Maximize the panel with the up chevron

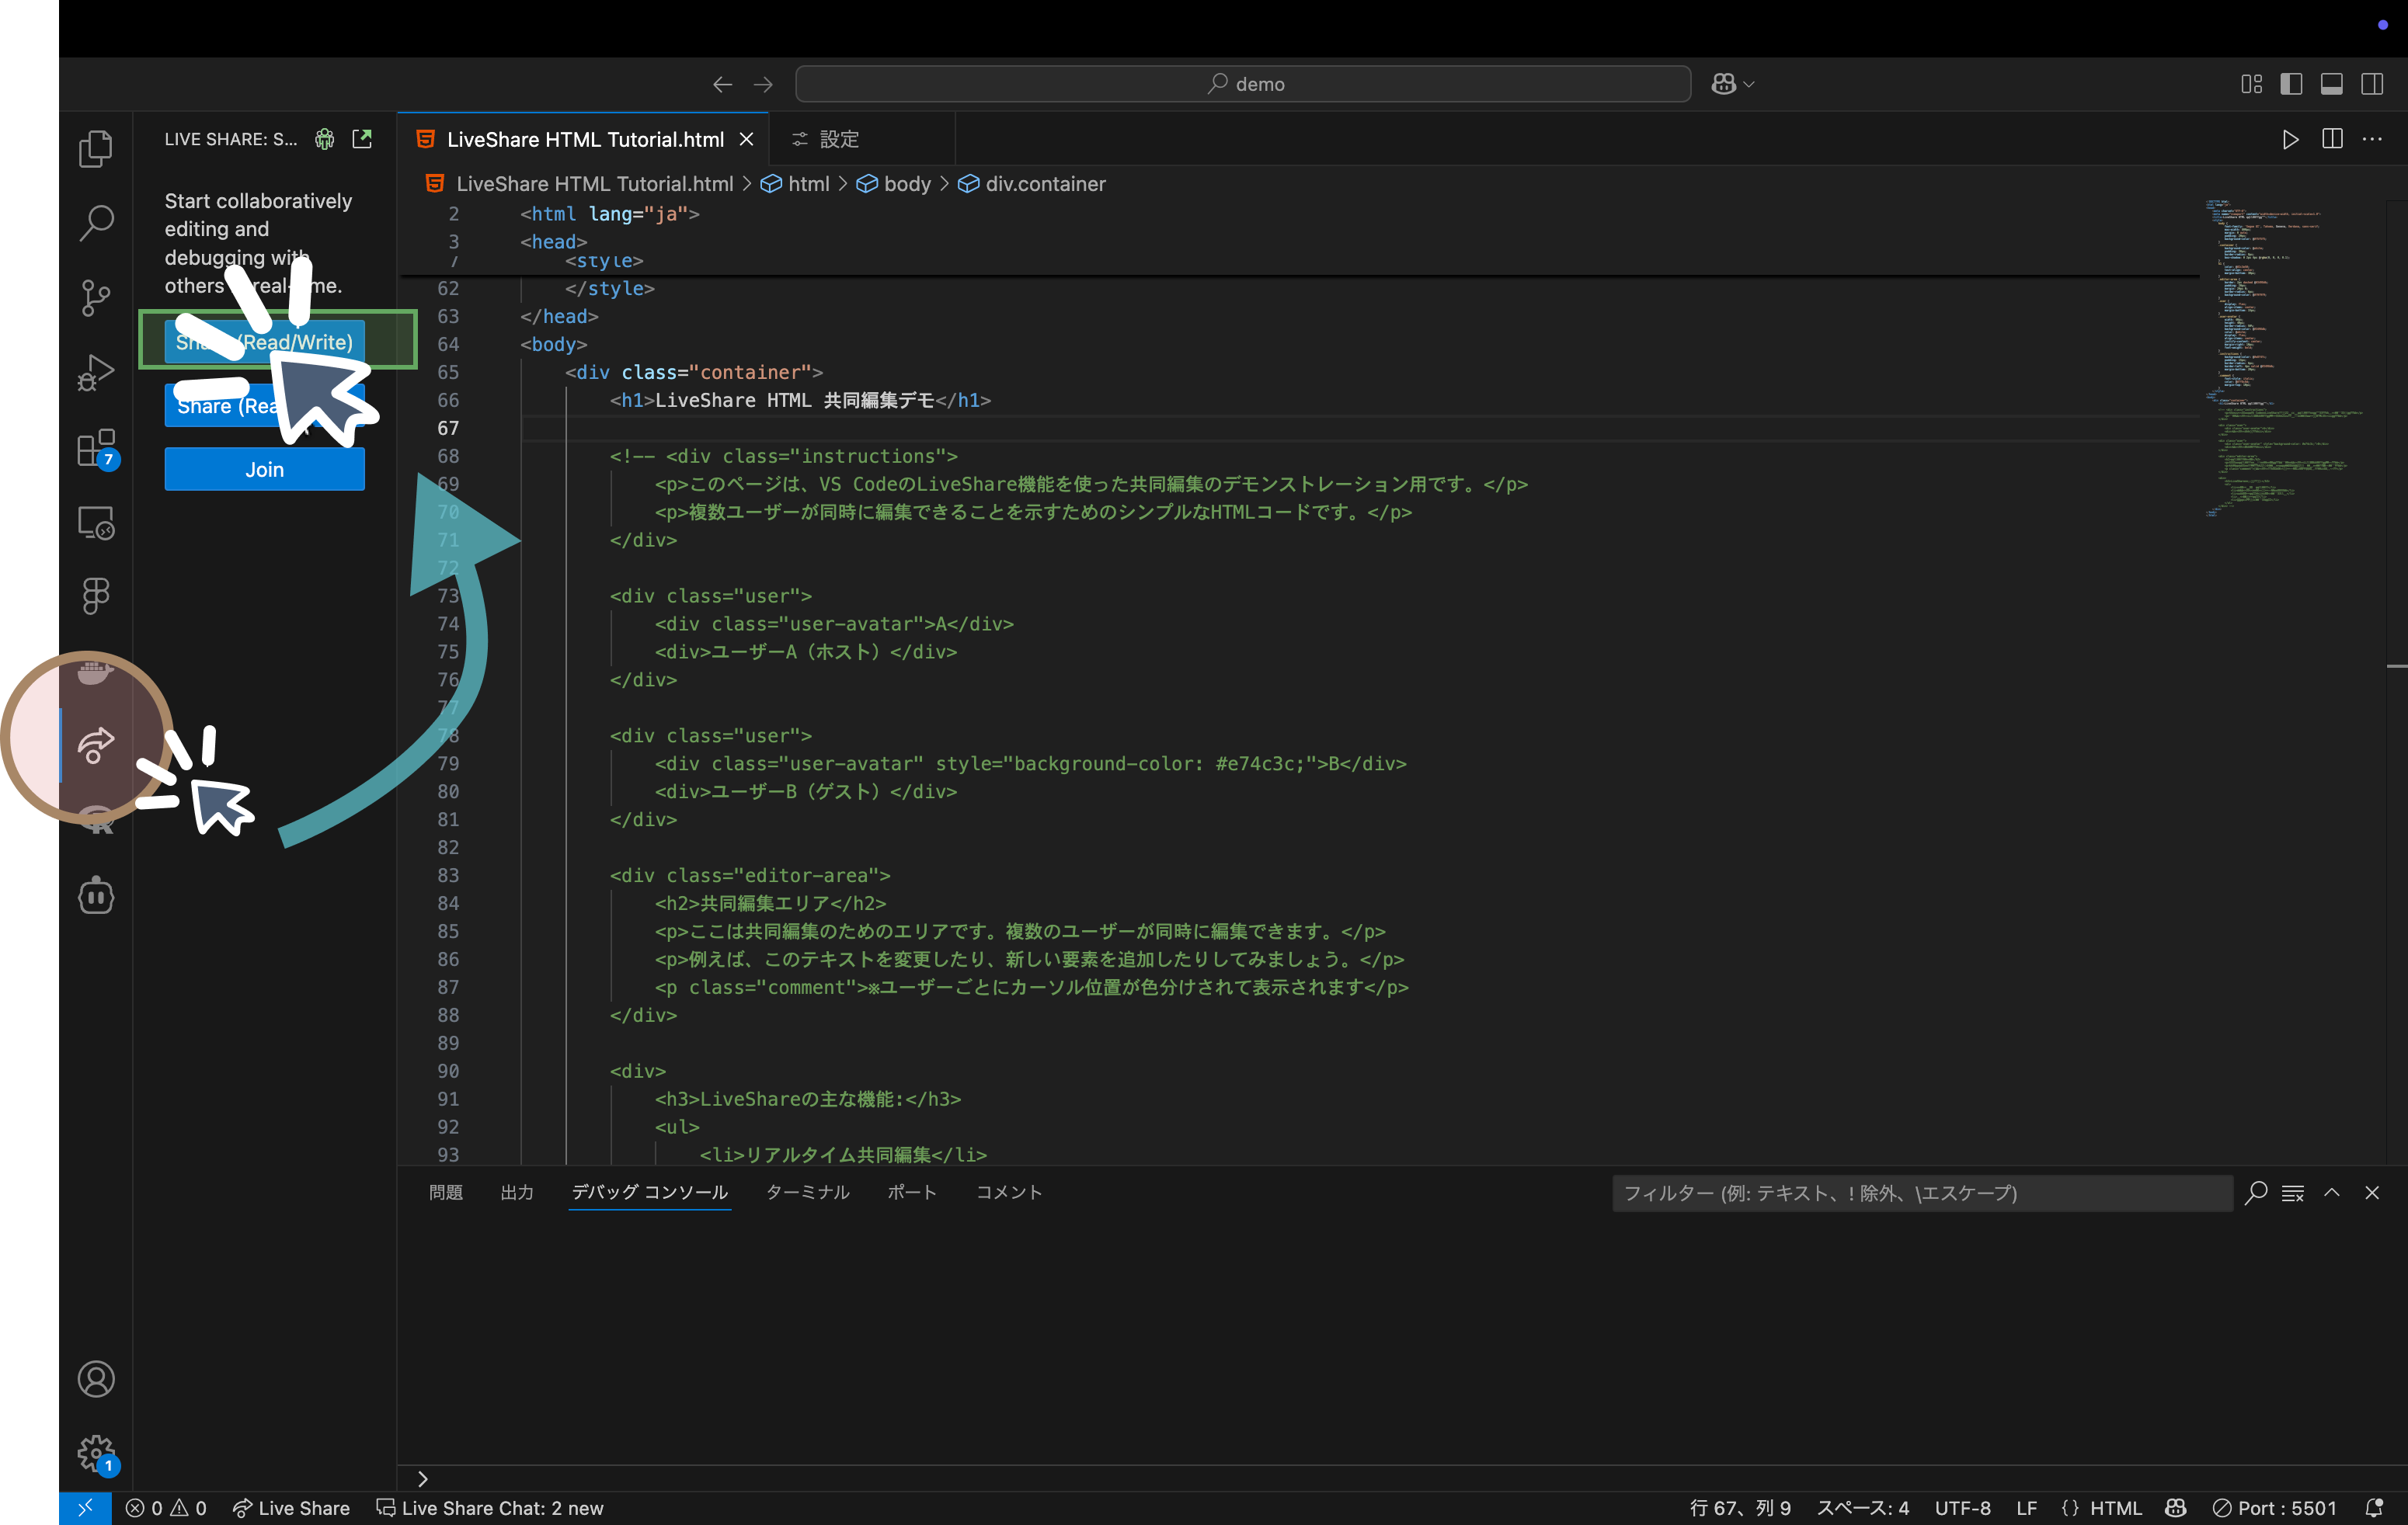(2332, 1192)
